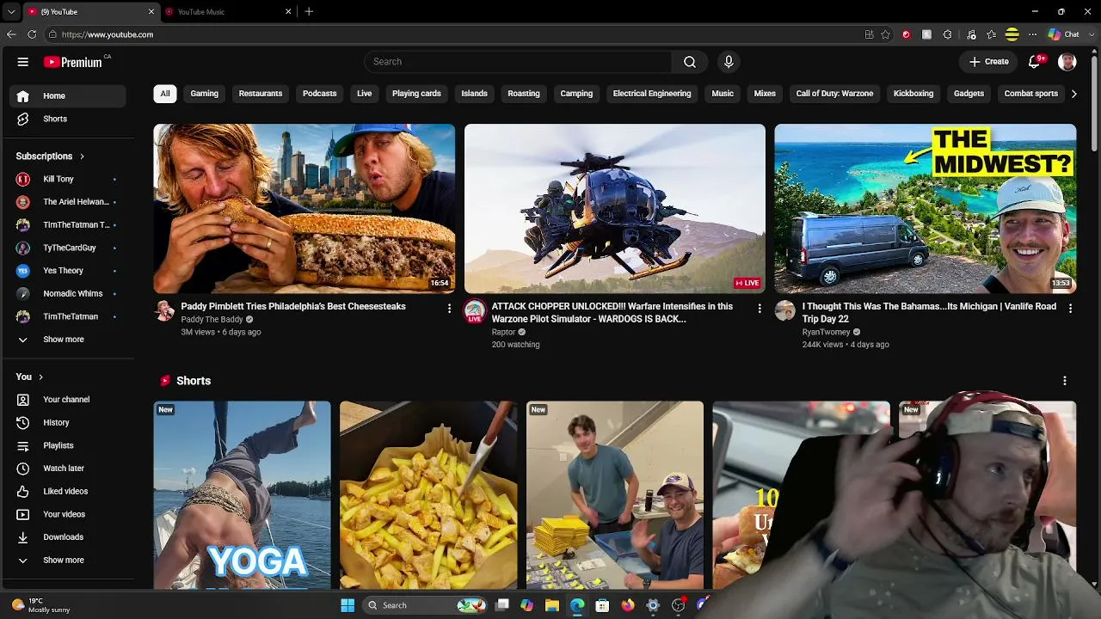Select the Electrical Engineering chip

click(652, 94)
